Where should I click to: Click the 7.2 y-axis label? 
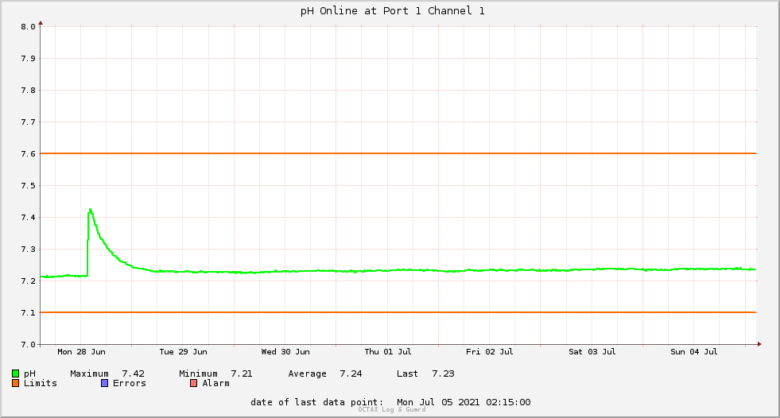point(29,281)
